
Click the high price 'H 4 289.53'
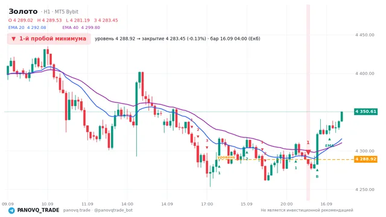click(x=49, y=20)
